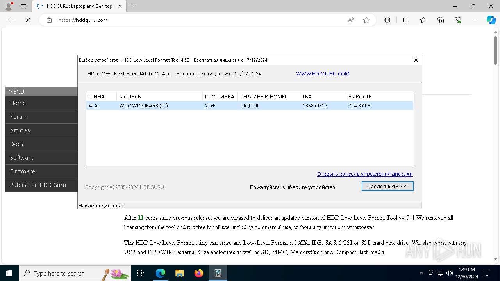
Task: Open Microsoft Edge from the taskbar
Action: coord(161,273)
